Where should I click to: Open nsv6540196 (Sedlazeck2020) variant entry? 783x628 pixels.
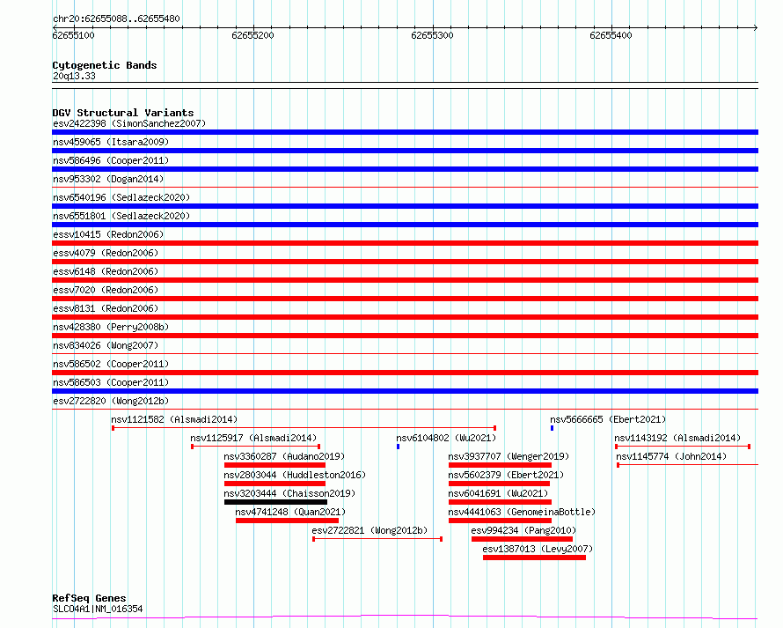click(121, 197)
